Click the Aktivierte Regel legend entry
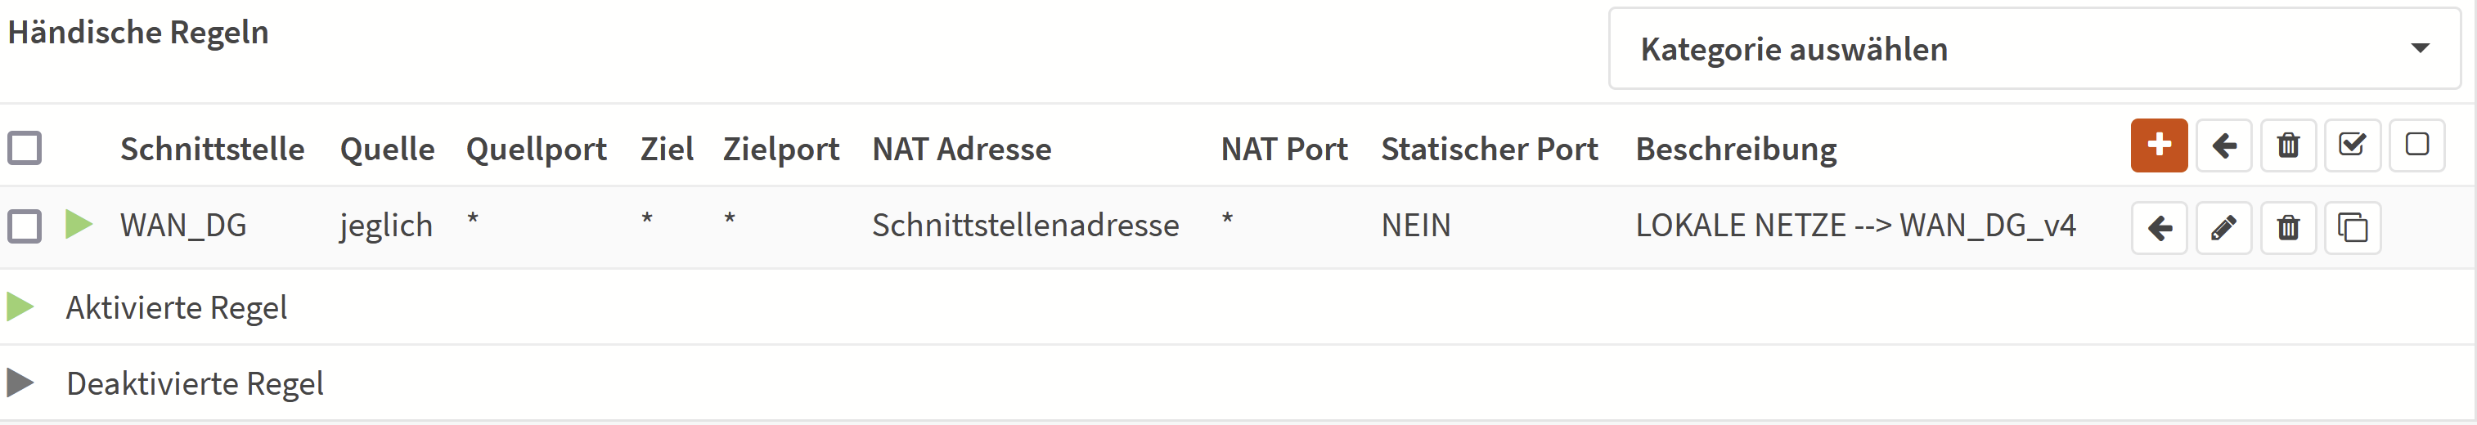The width and height of the screenshot is (2477, 425). [176, 307]
